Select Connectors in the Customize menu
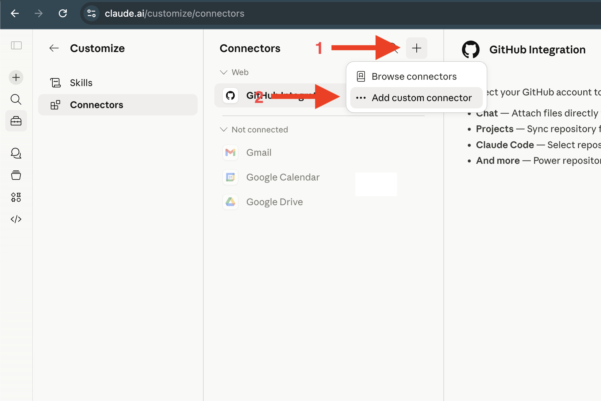Viewport: 601px width, 401px height. [96, 105]
